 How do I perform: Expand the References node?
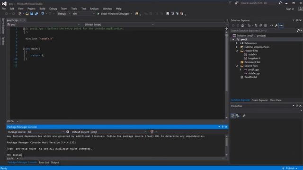pyautogui.click(x=237, y=43)
